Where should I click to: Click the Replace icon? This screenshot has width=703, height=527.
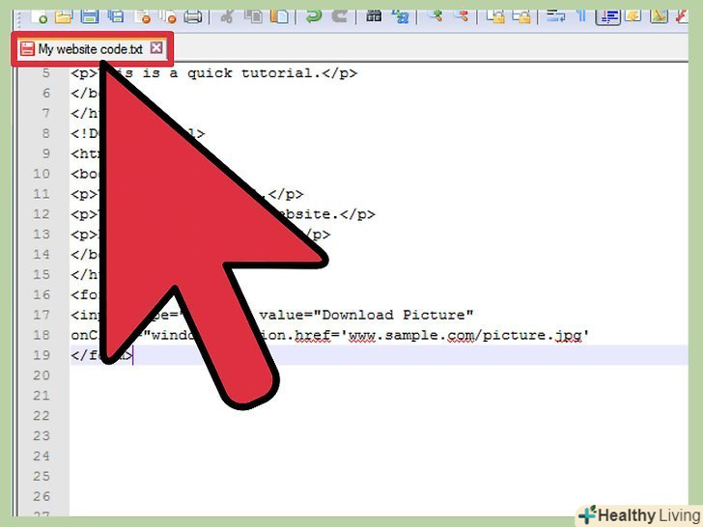click(x=400, y=16)
